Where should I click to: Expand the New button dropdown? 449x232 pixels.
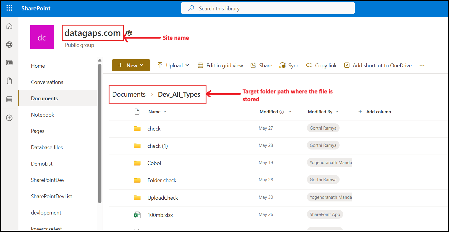[131, 65]
